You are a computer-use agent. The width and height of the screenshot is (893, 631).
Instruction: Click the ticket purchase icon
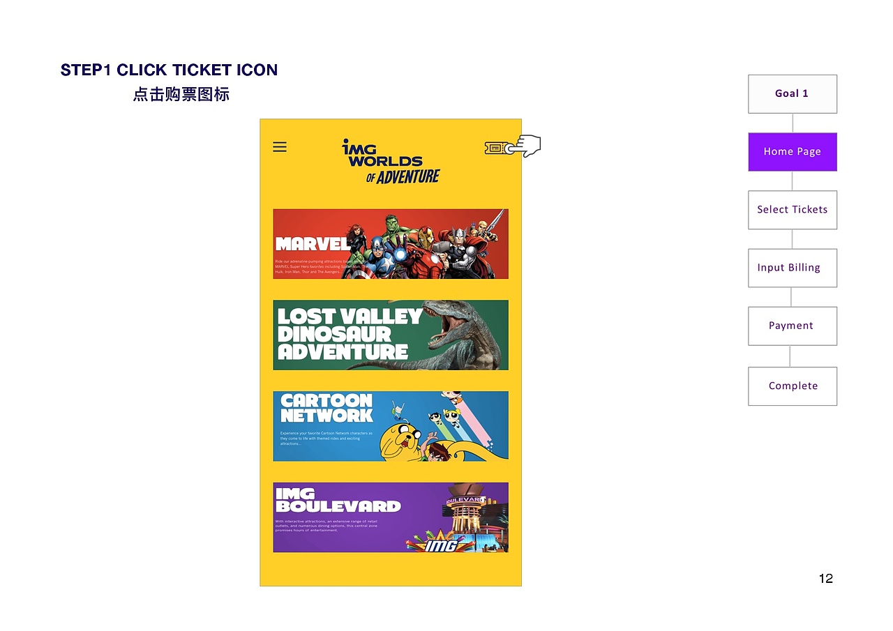497,146
